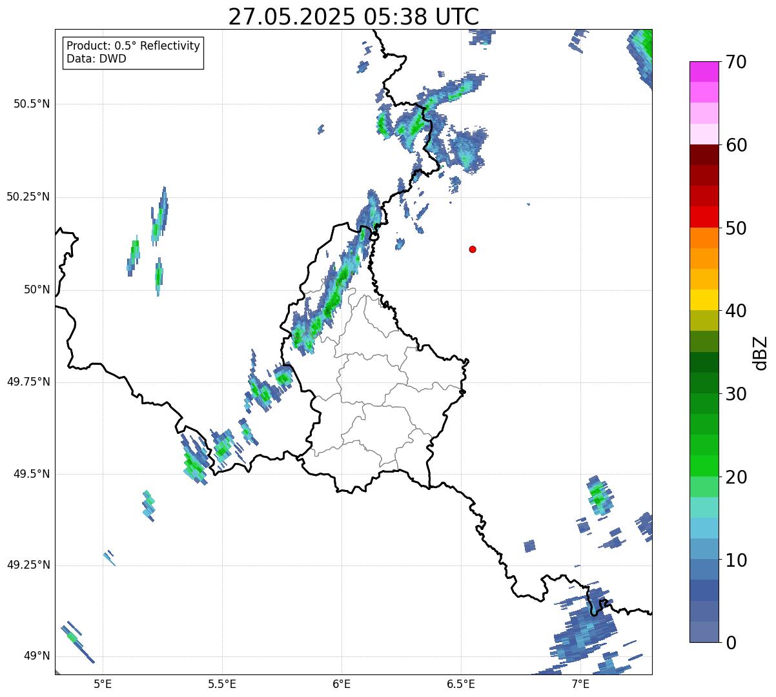Pick the magenta top colorbar segment
This screenshot has height=697, width=776.
pyautogui.click(x=704, y=72)
